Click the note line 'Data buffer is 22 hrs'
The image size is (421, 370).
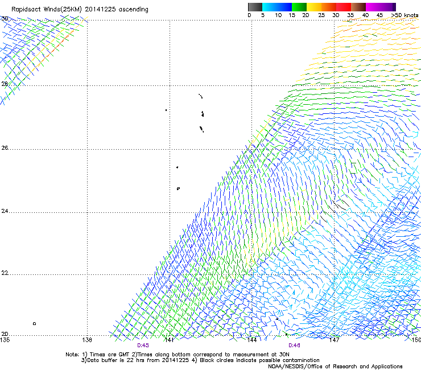pyautogui.click(x=200, y=360)
